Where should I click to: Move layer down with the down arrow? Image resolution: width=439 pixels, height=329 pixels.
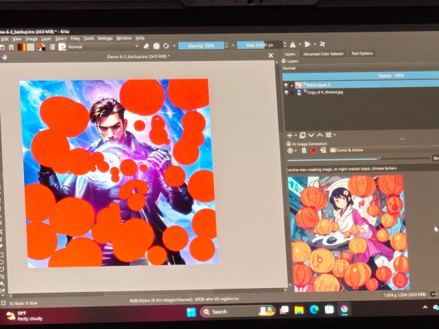coord(311,136)
